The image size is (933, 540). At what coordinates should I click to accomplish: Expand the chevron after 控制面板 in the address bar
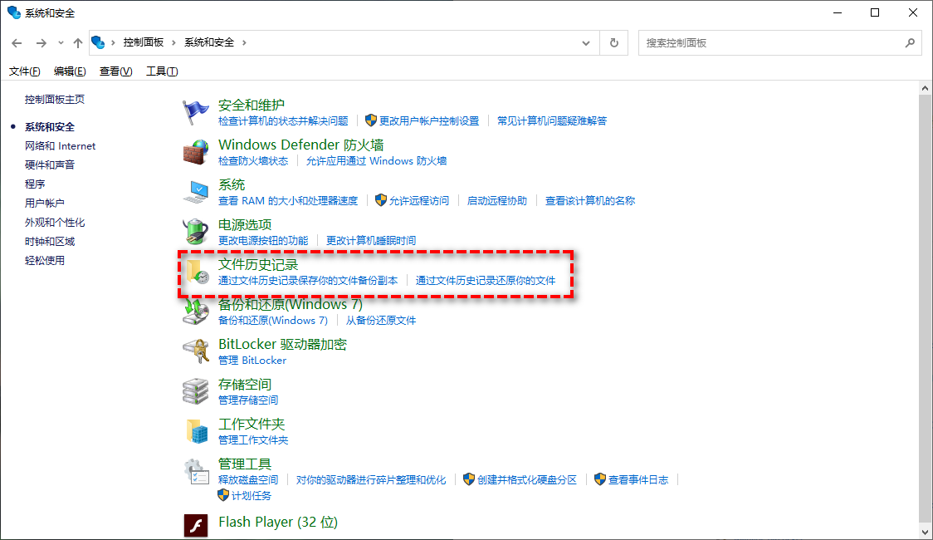(173, 43)
